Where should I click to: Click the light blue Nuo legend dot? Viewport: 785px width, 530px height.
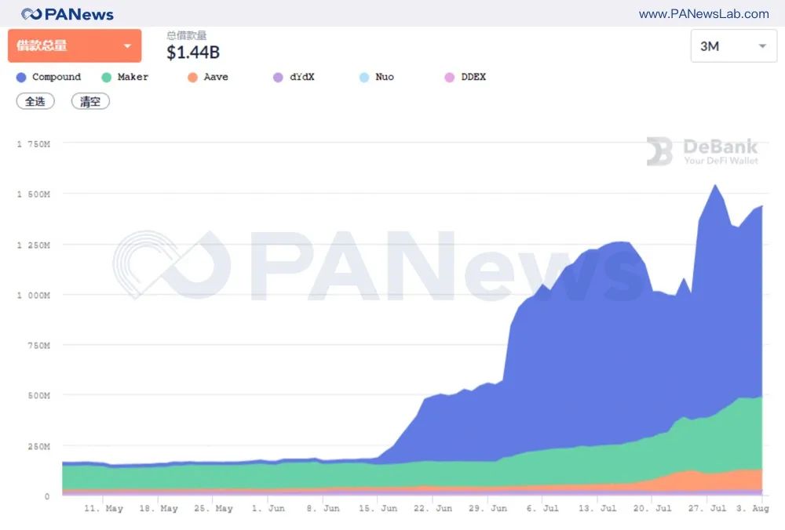(364, 78)
